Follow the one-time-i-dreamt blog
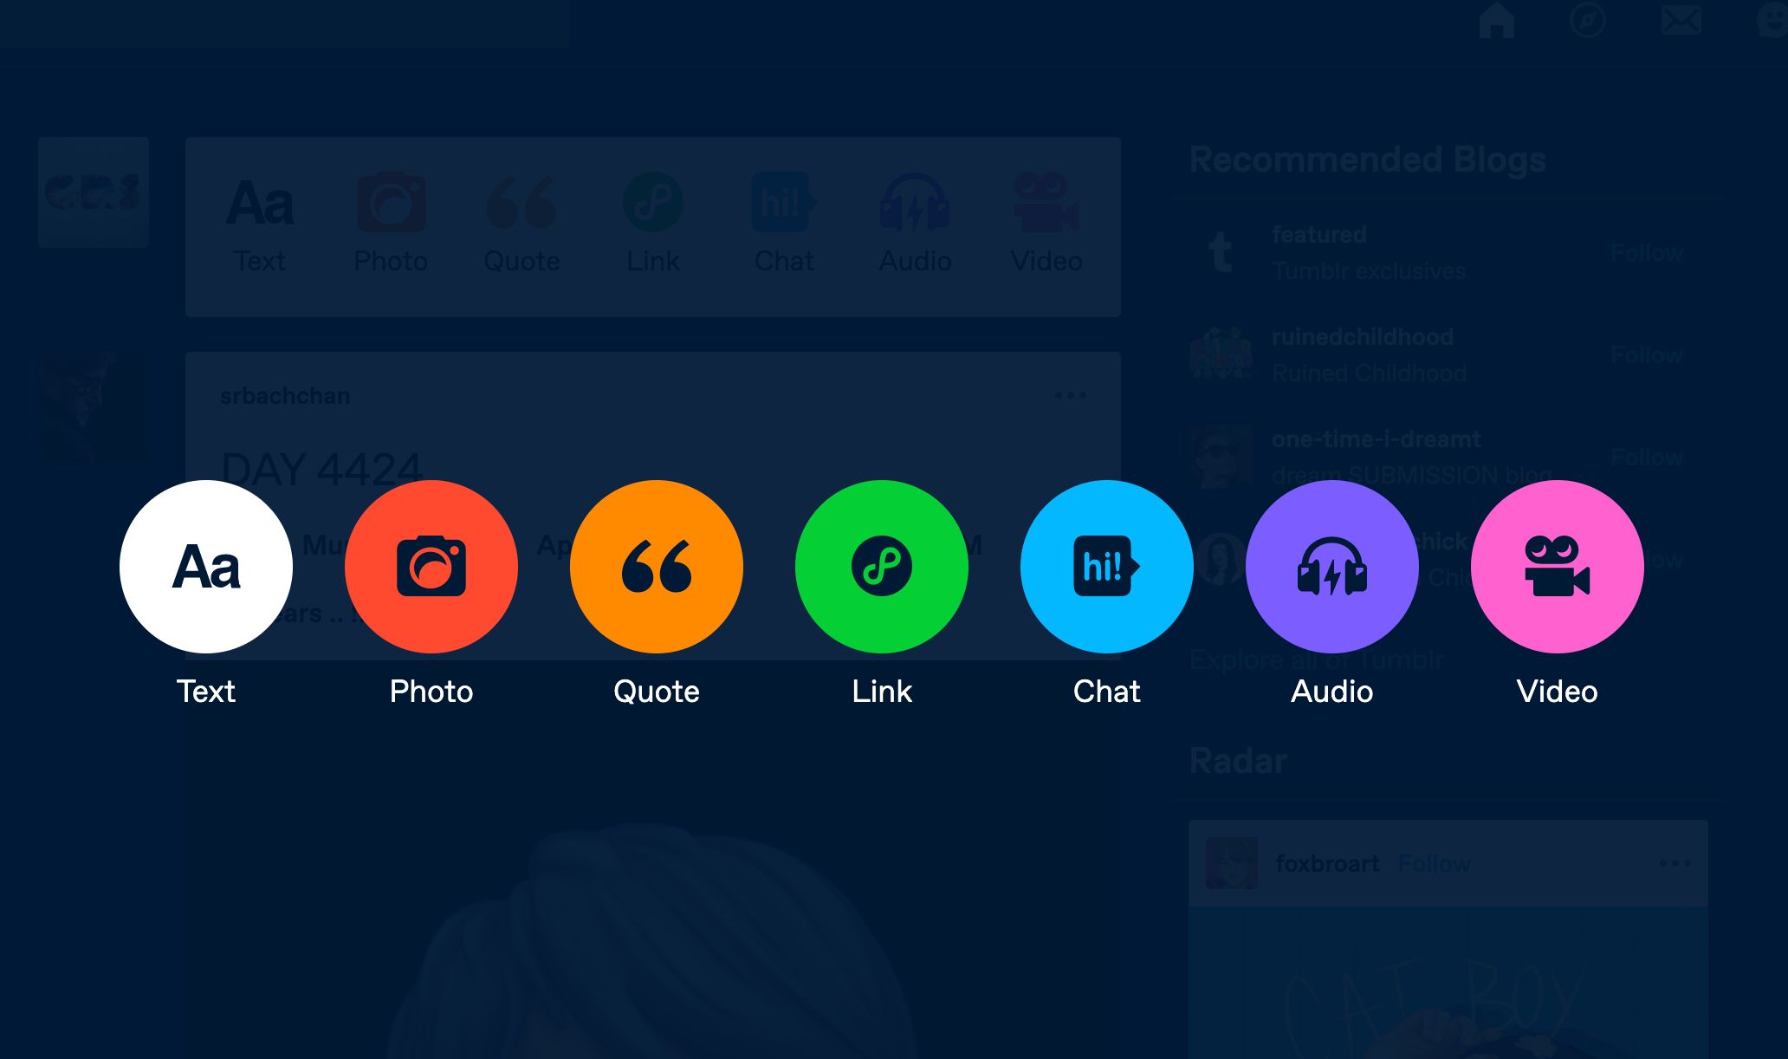 pyautogui.click(x=1647, y=458)
